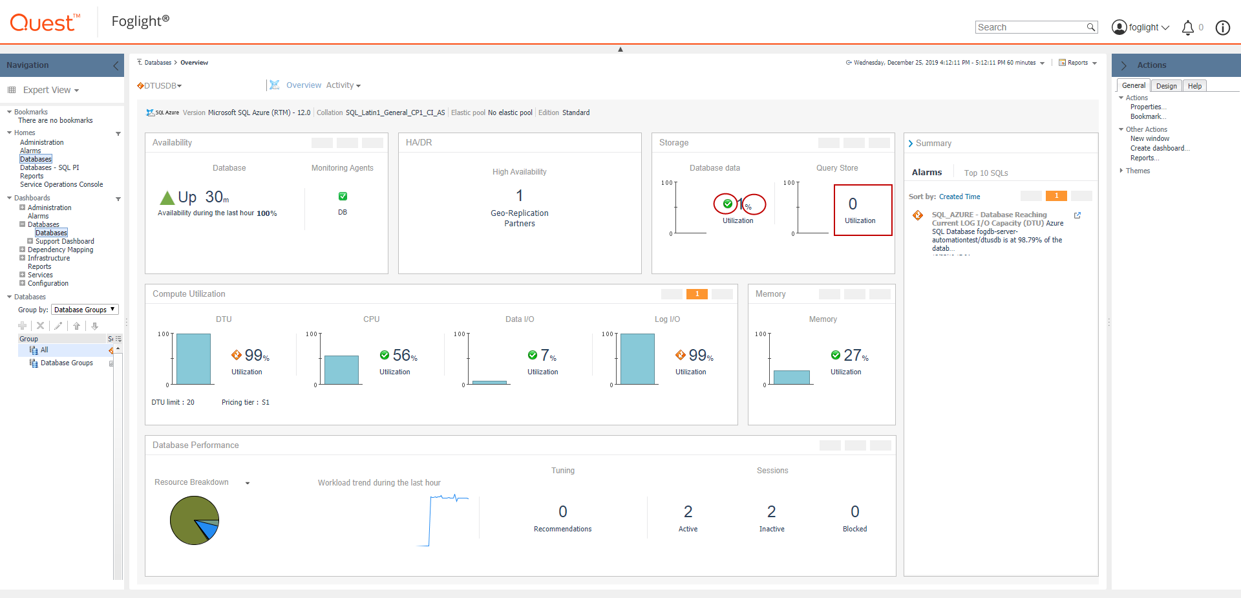Click the header collapse up arrow

pos(620,49)
